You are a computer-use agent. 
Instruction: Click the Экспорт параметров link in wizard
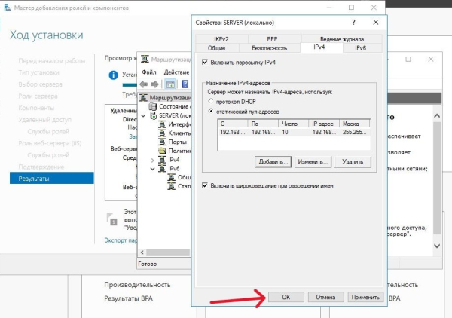pyautogui.click(x=121, y=240)
